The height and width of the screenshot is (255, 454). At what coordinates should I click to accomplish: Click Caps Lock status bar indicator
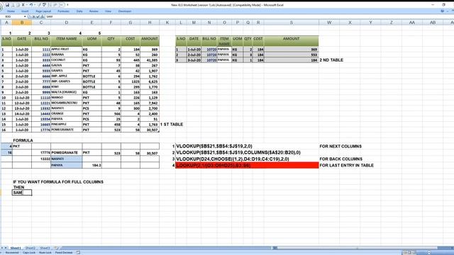pyautogui.click(x=29, y=252)
